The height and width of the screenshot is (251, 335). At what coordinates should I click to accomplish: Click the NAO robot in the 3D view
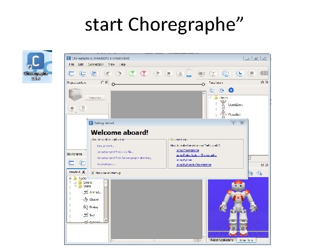point(238,208)
